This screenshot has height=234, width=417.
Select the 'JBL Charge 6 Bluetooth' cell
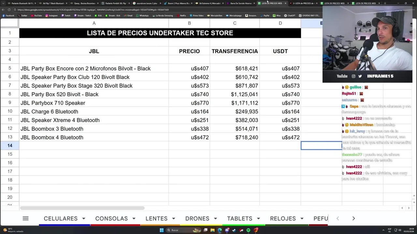tap(94, 111)
